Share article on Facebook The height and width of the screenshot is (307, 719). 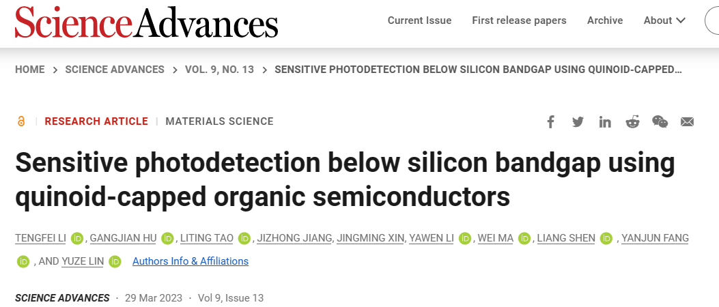pyautogui.click(x=551, y=122)
